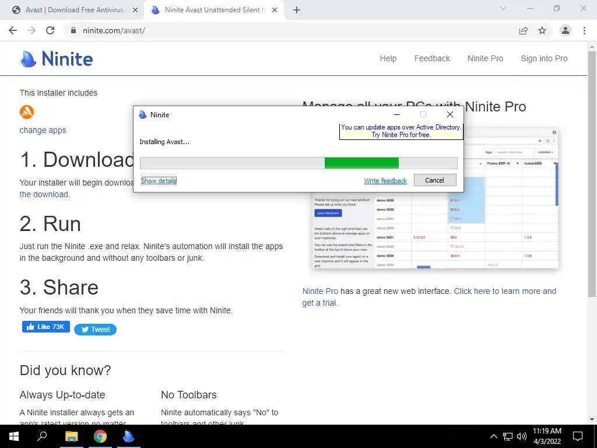This screenshot has height=448, width=597.
Task: Click the Ninite Pro link below screenshot
Action: [x=320, y=292]
